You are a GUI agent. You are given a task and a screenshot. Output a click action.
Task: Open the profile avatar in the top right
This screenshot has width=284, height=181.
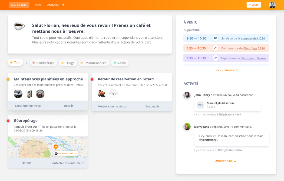272,5
